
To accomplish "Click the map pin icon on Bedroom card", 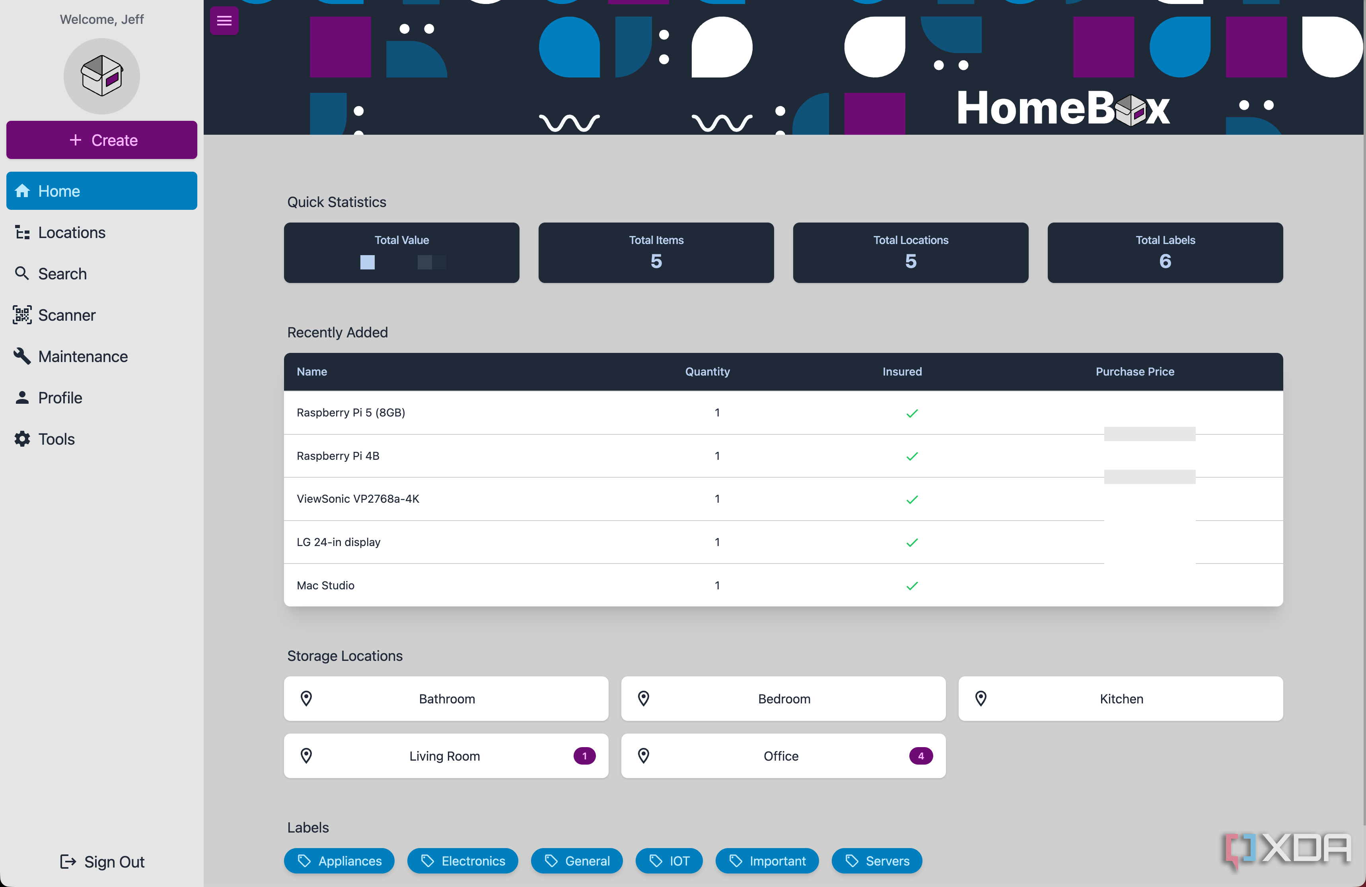I will pyautogui.click(x=644, y=698).
